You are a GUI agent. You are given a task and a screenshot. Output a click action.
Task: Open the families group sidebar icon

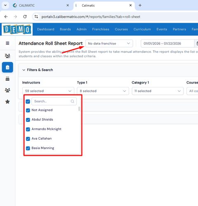7,90
